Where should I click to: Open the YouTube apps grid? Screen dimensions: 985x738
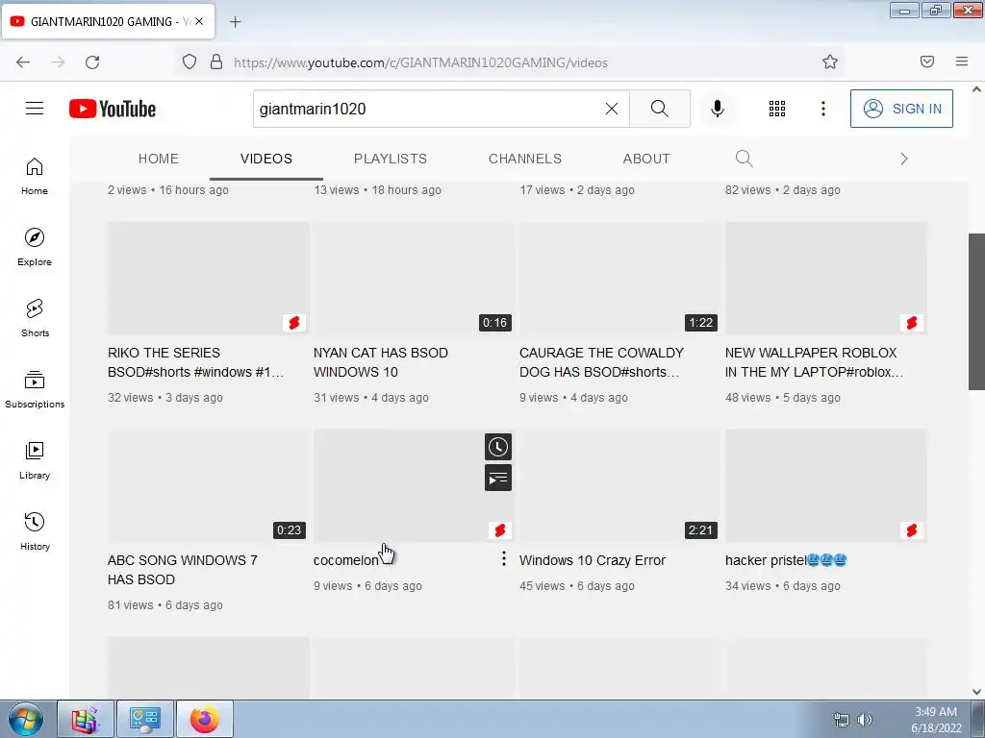tap(777, 109)
